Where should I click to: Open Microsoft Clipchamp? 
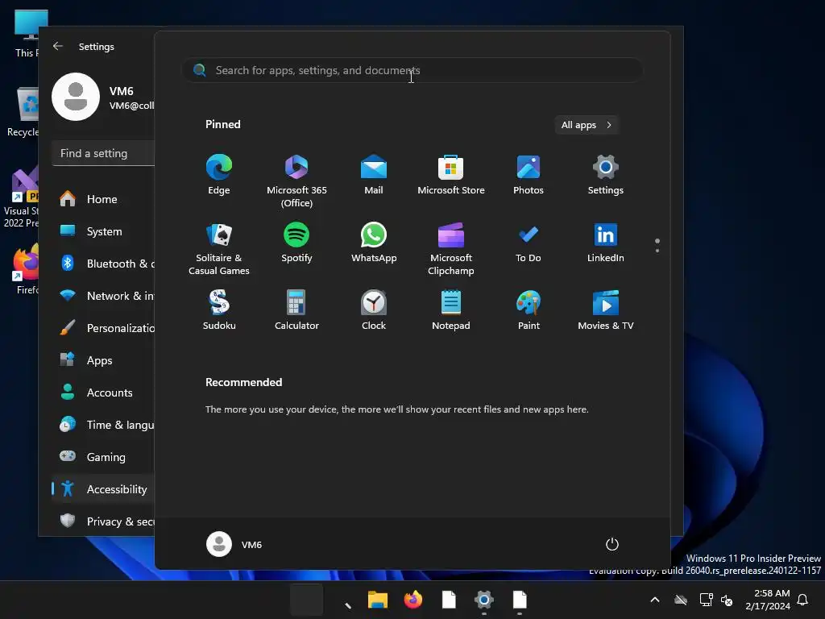point(451,249)
